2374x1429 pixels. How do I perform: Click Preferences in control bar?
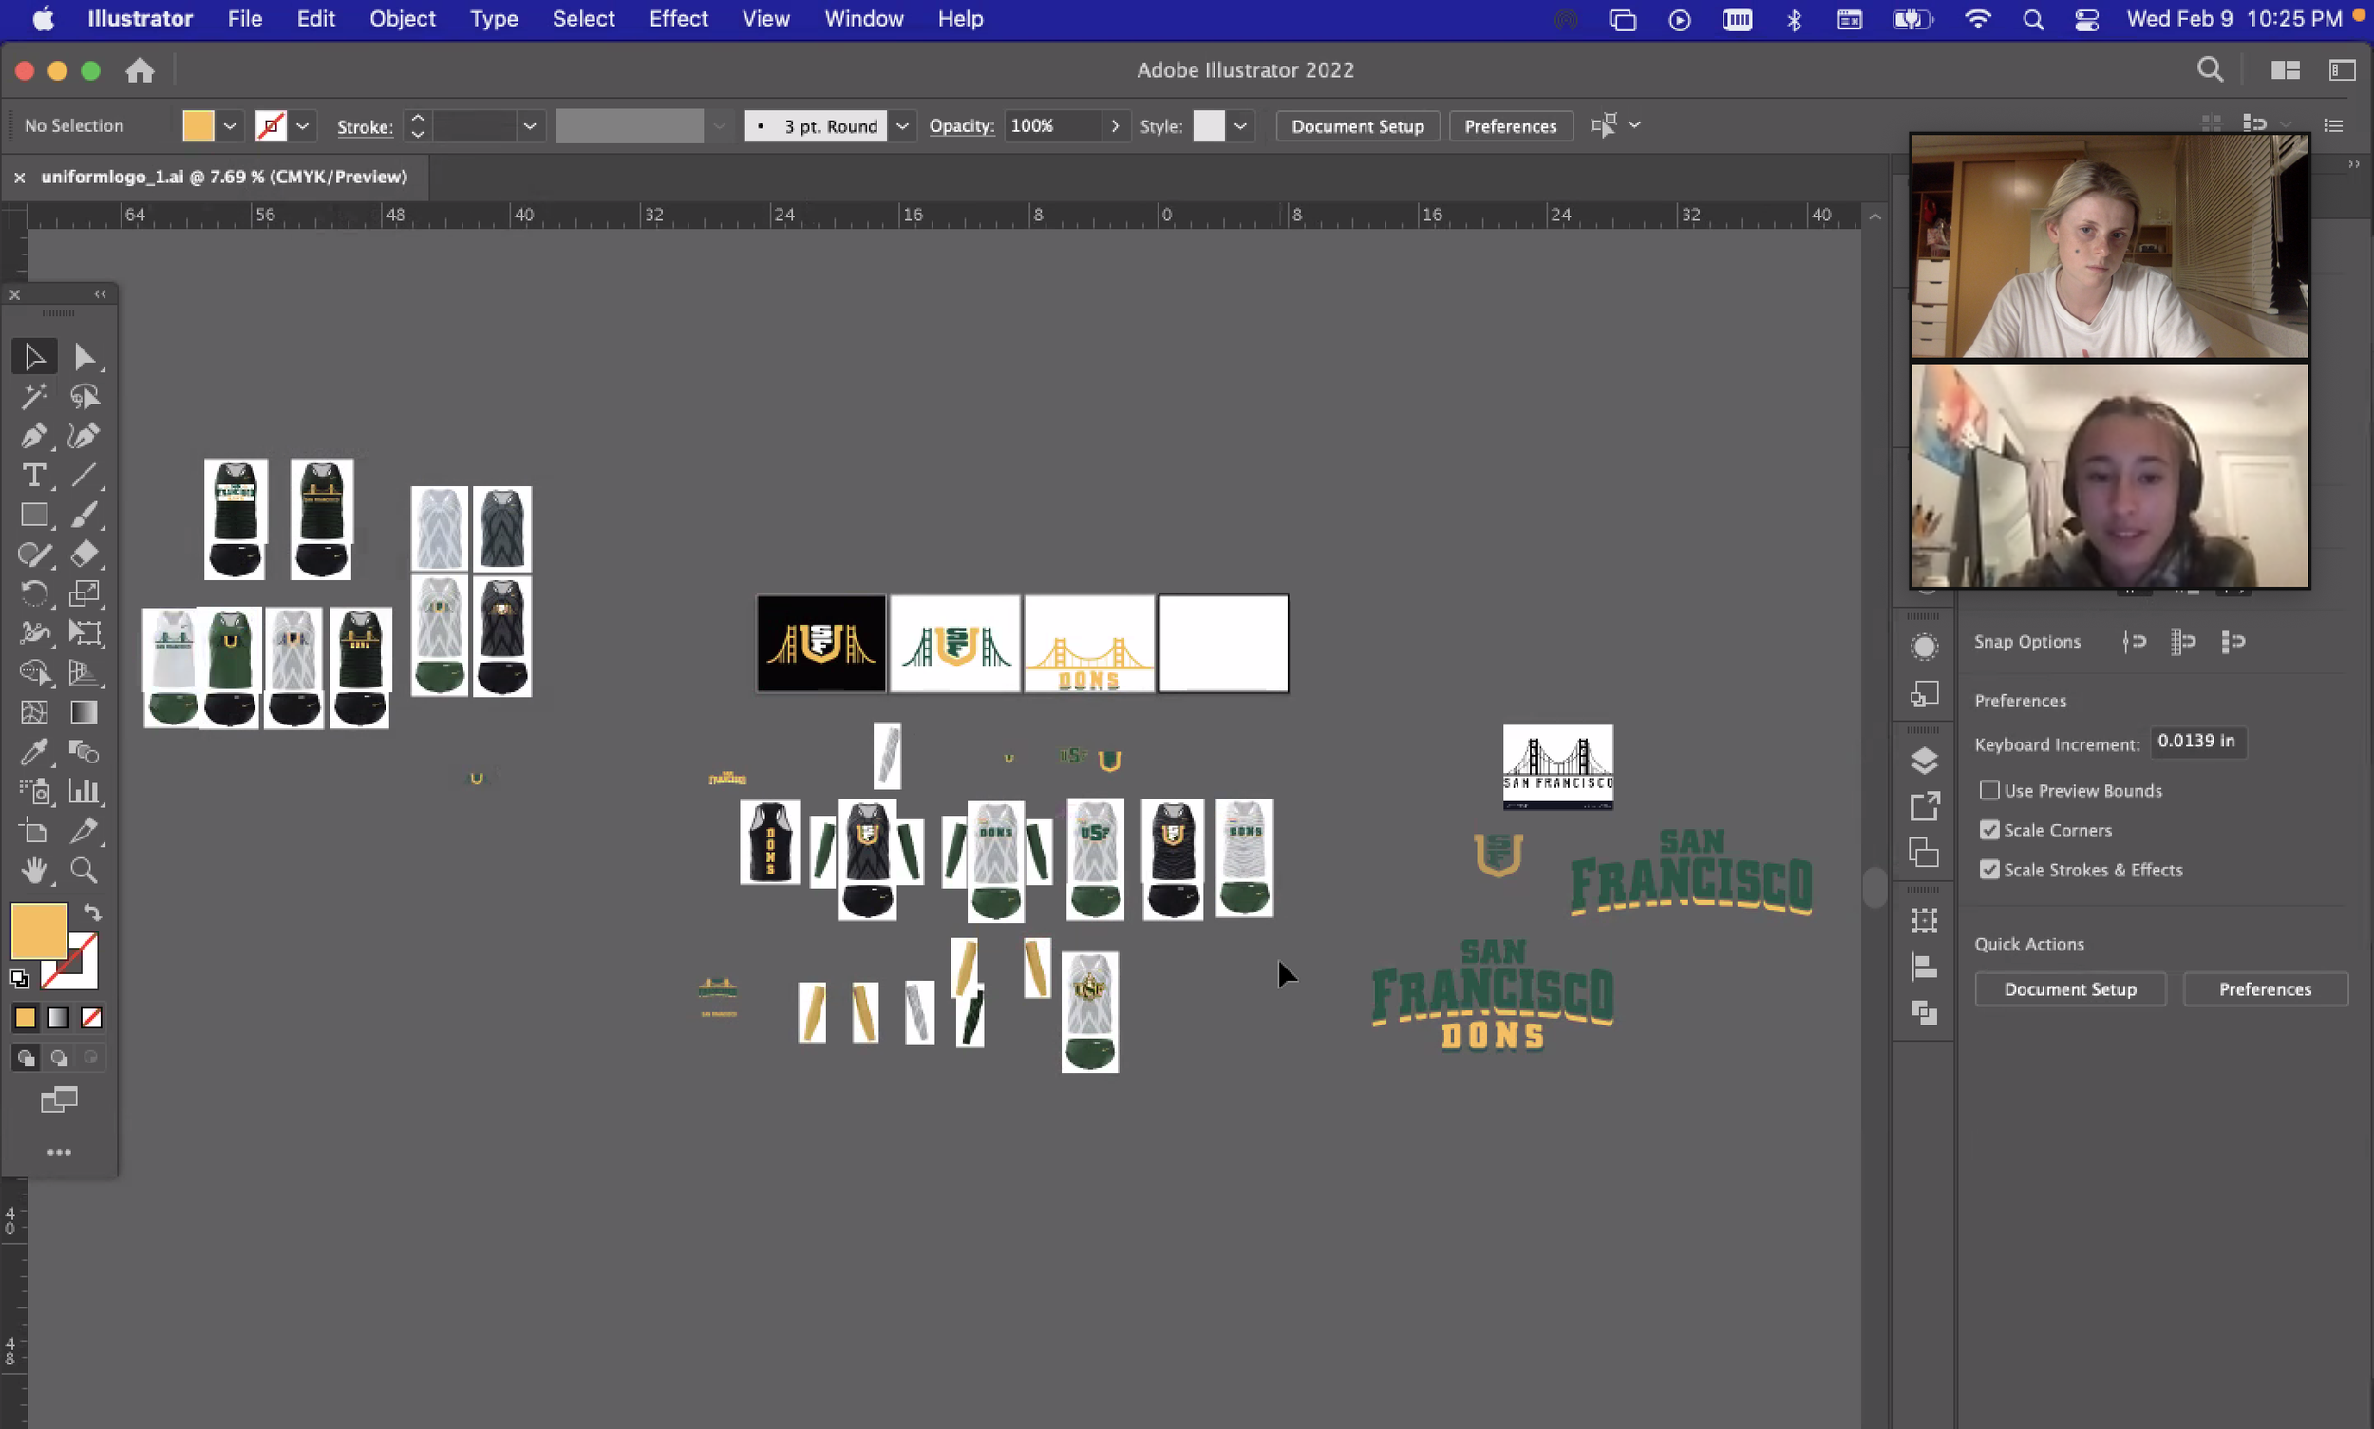(x=1510, y=126)
